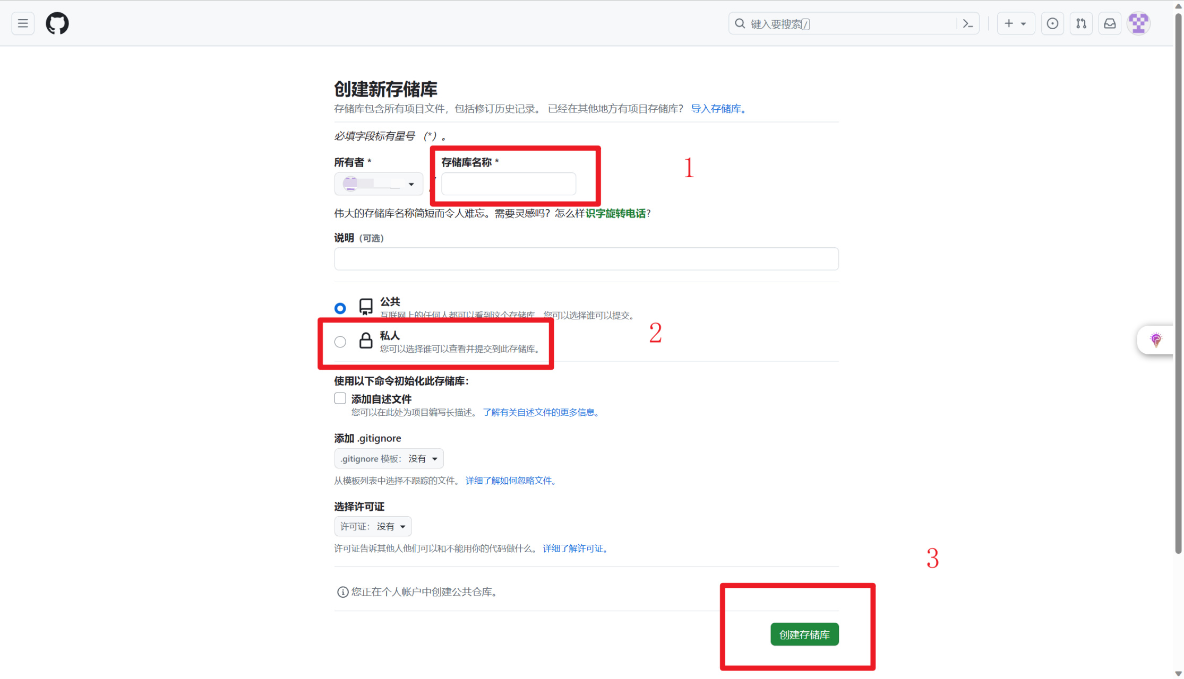Open the pull requests icon
1184x679 pixels.
1081,23
